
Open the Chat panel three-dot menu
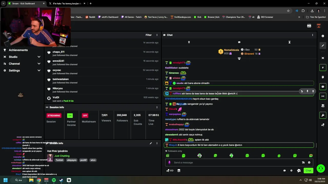tap(312, 35)
